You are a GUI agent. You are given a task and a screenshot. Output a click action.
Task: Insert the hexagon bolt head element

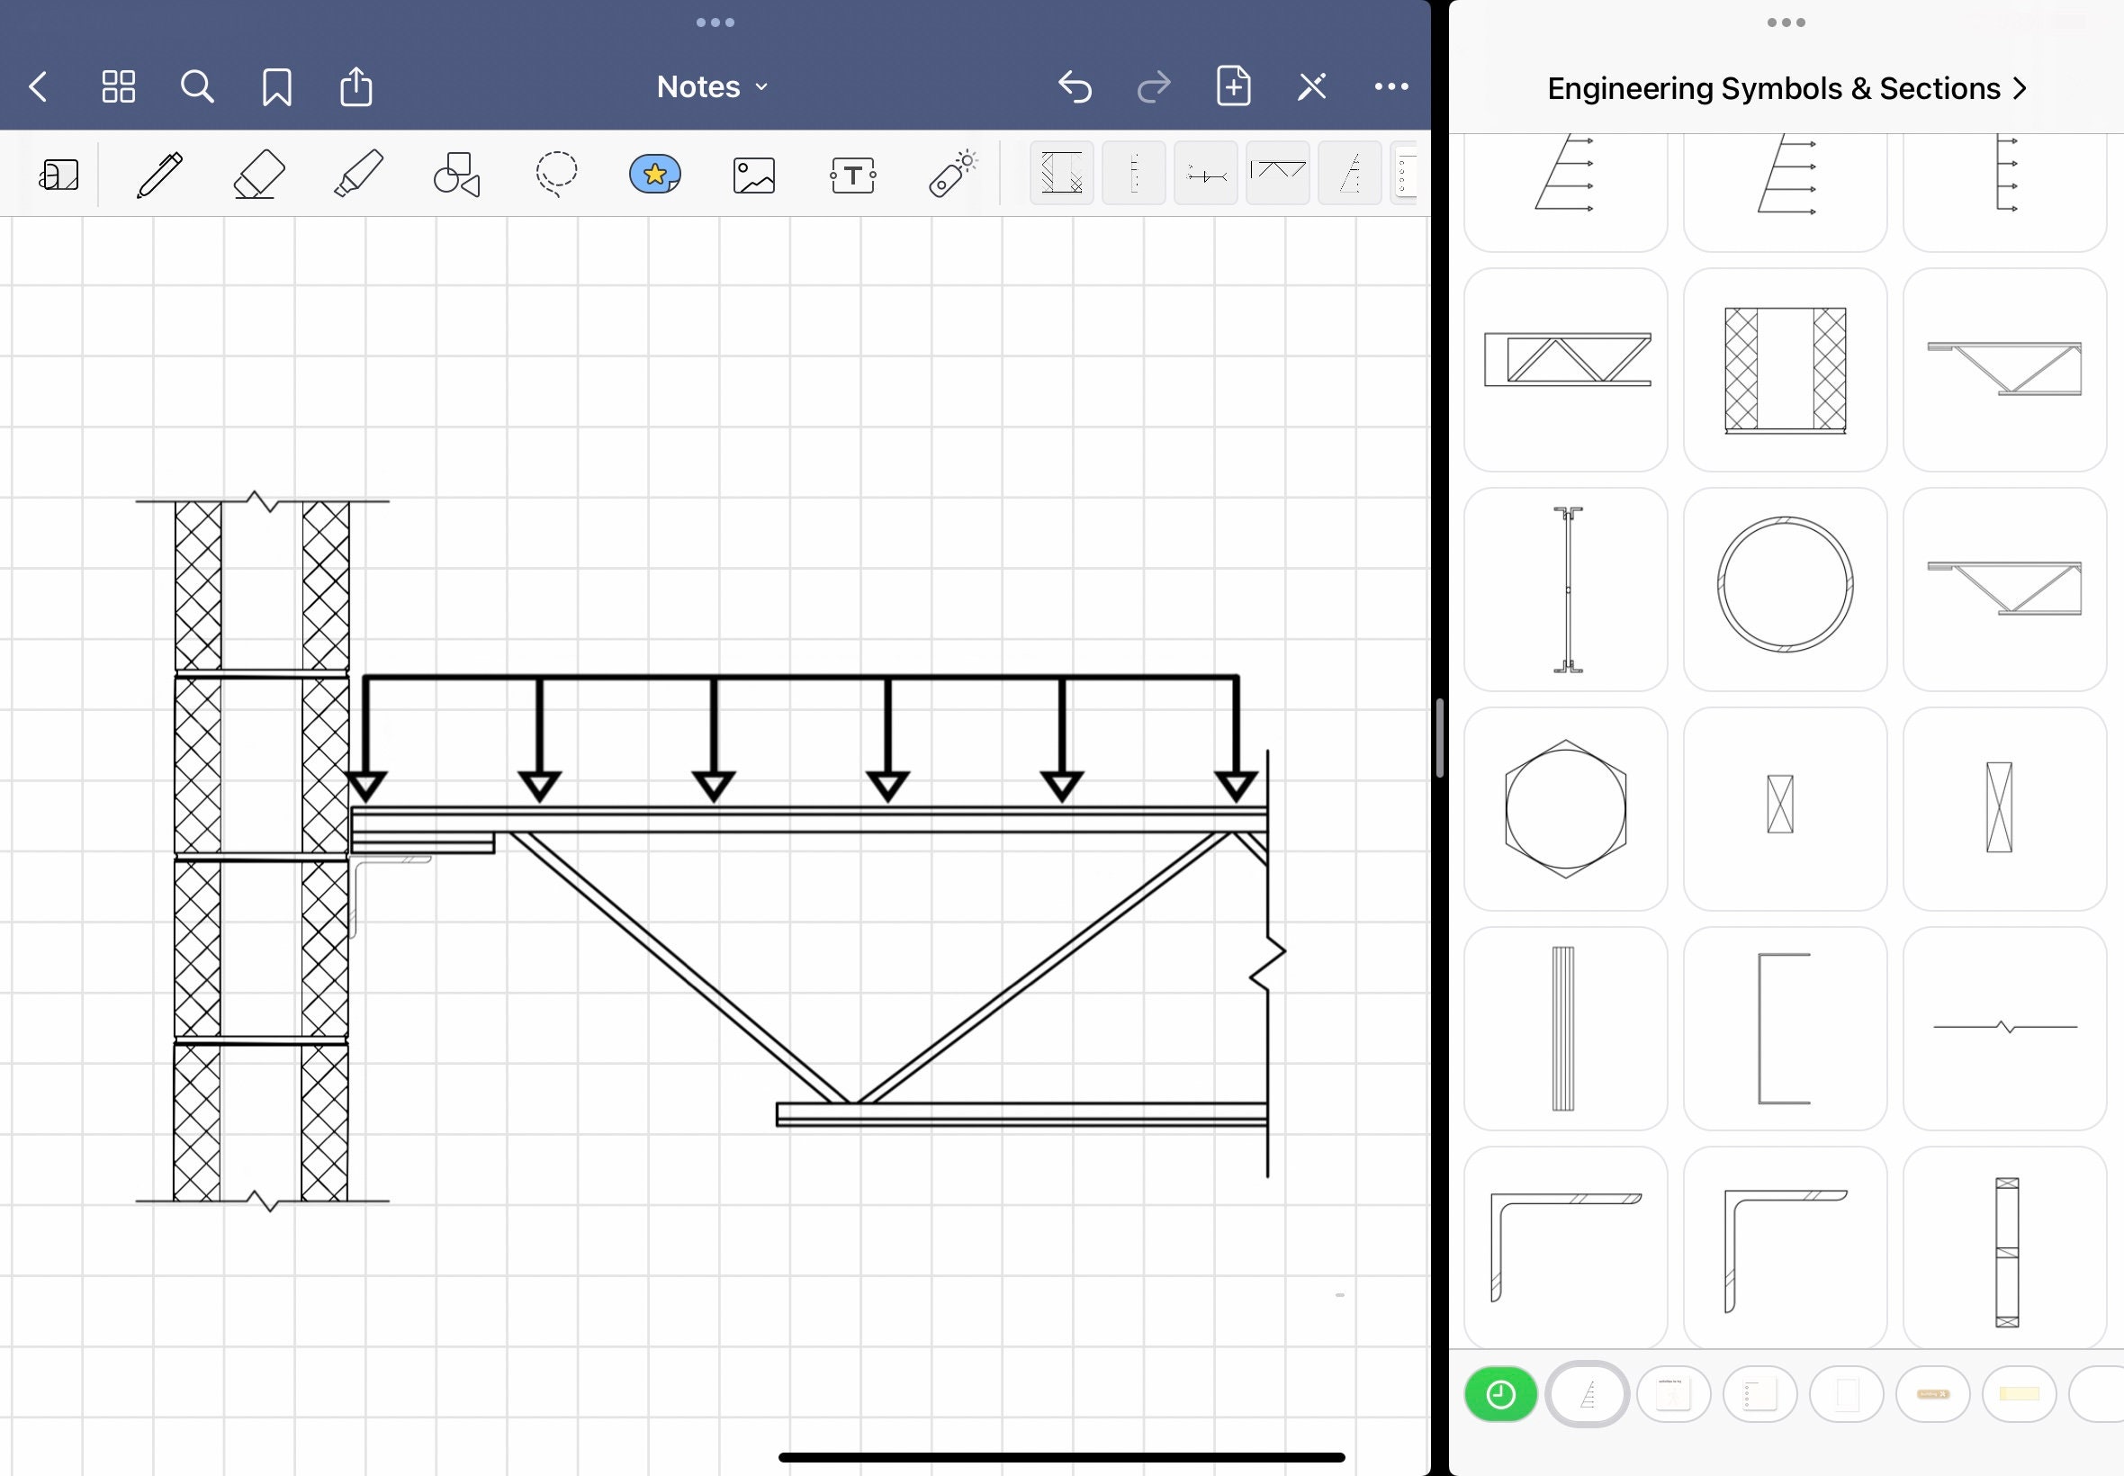tap(1565, 809)
